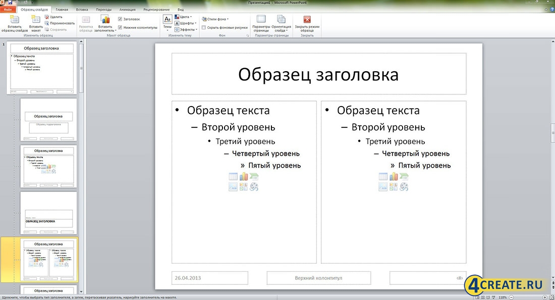Expand the Цвета dropdown

coord(184,17)
